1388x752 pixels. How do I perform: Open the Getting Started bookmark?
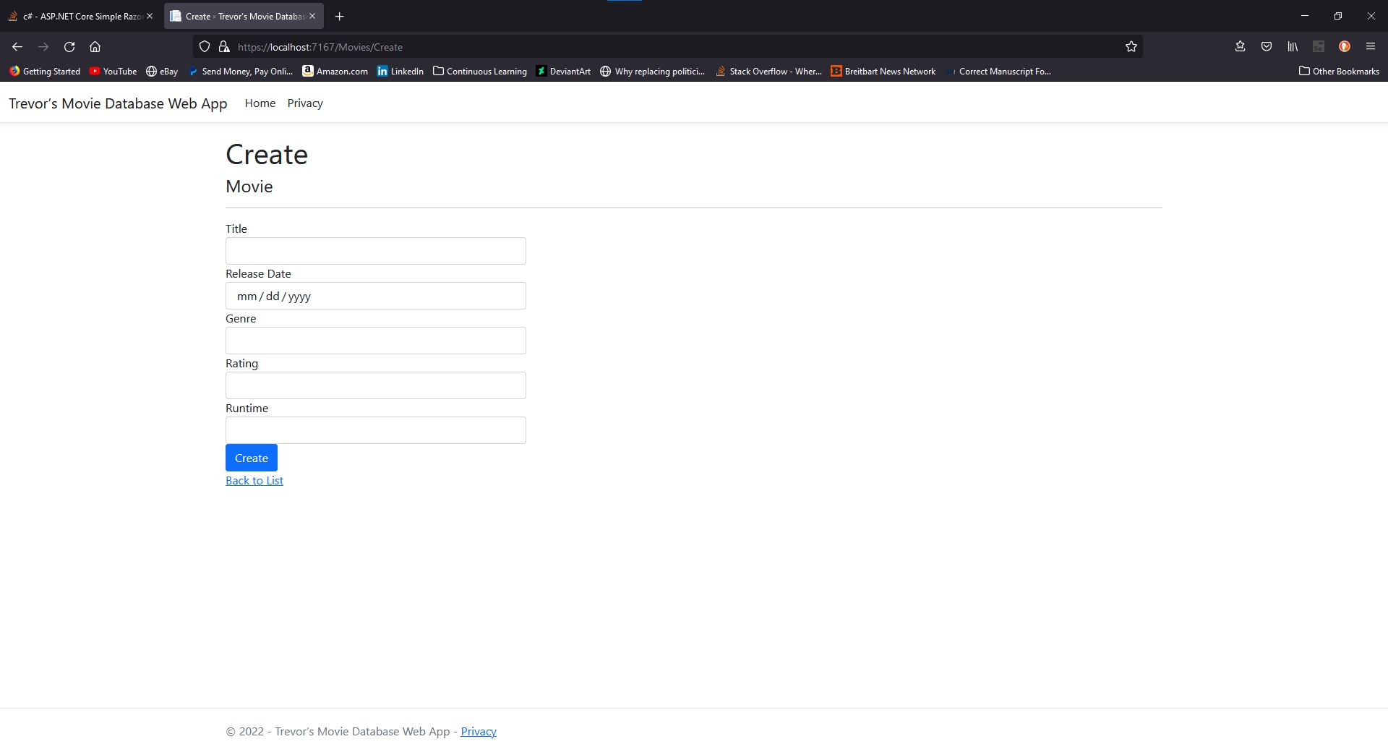coord(45,72)
